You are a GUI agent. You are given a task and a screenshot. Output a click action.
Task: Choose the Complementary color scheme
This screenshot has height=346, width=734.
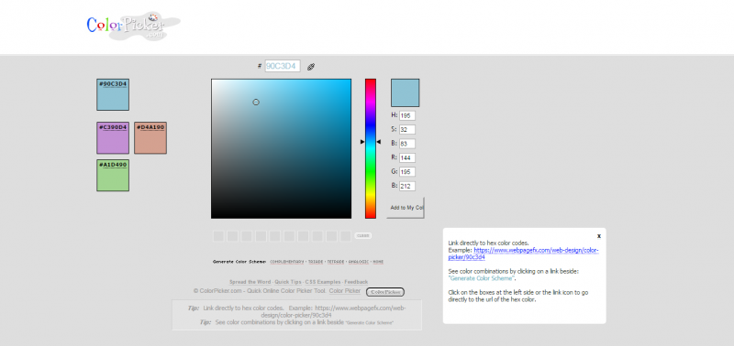coord(287,262)
